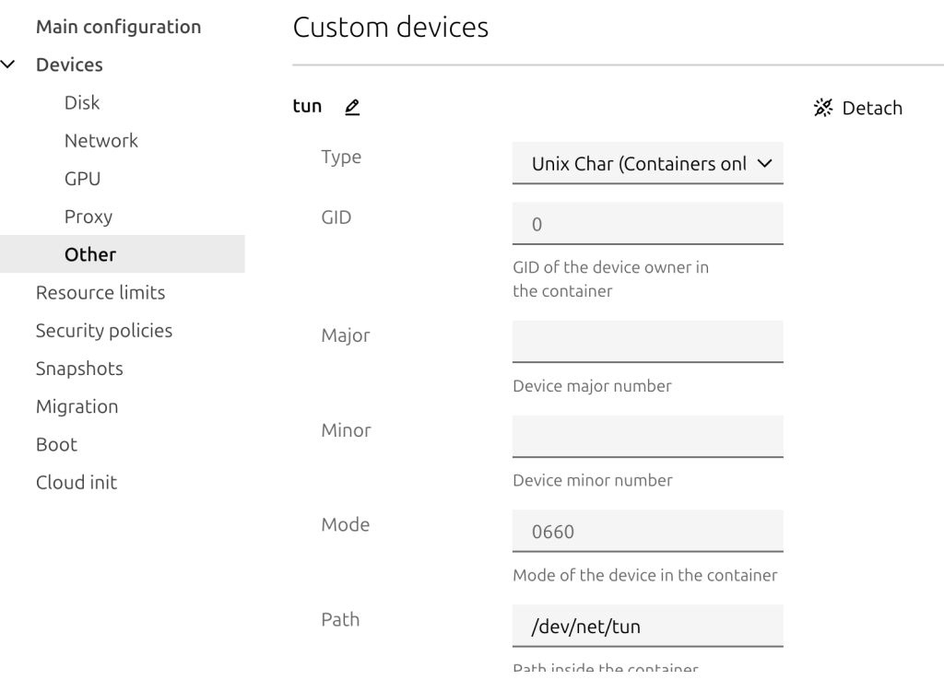Viewport: 944px width, 680px height.
Task: Open Snapshots configuration
Action: pyautogui.click(x=79, y=369)
